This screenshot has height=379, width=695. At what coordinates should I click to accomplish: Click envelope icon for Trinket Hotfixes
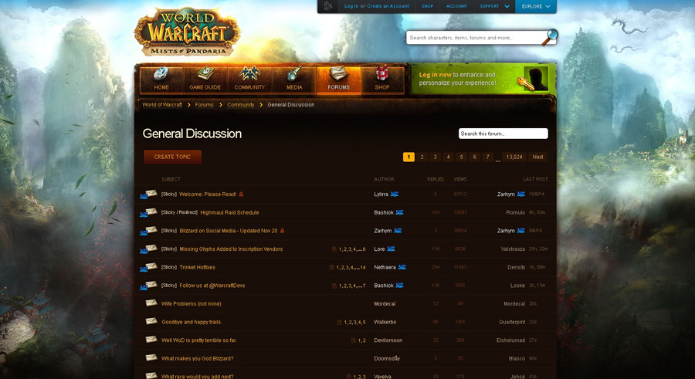coord(151,266)
